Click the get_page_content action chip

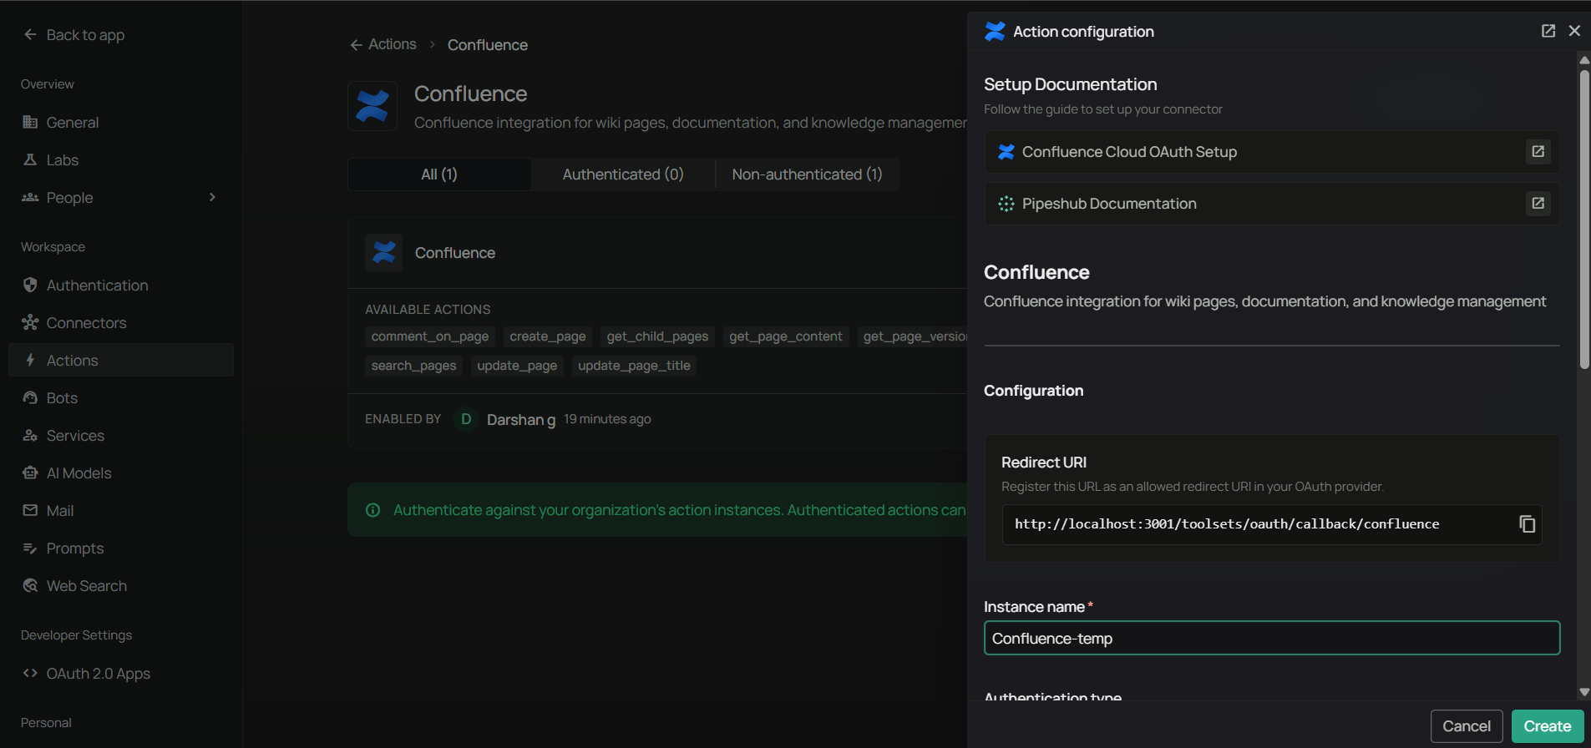pos(786,336)
